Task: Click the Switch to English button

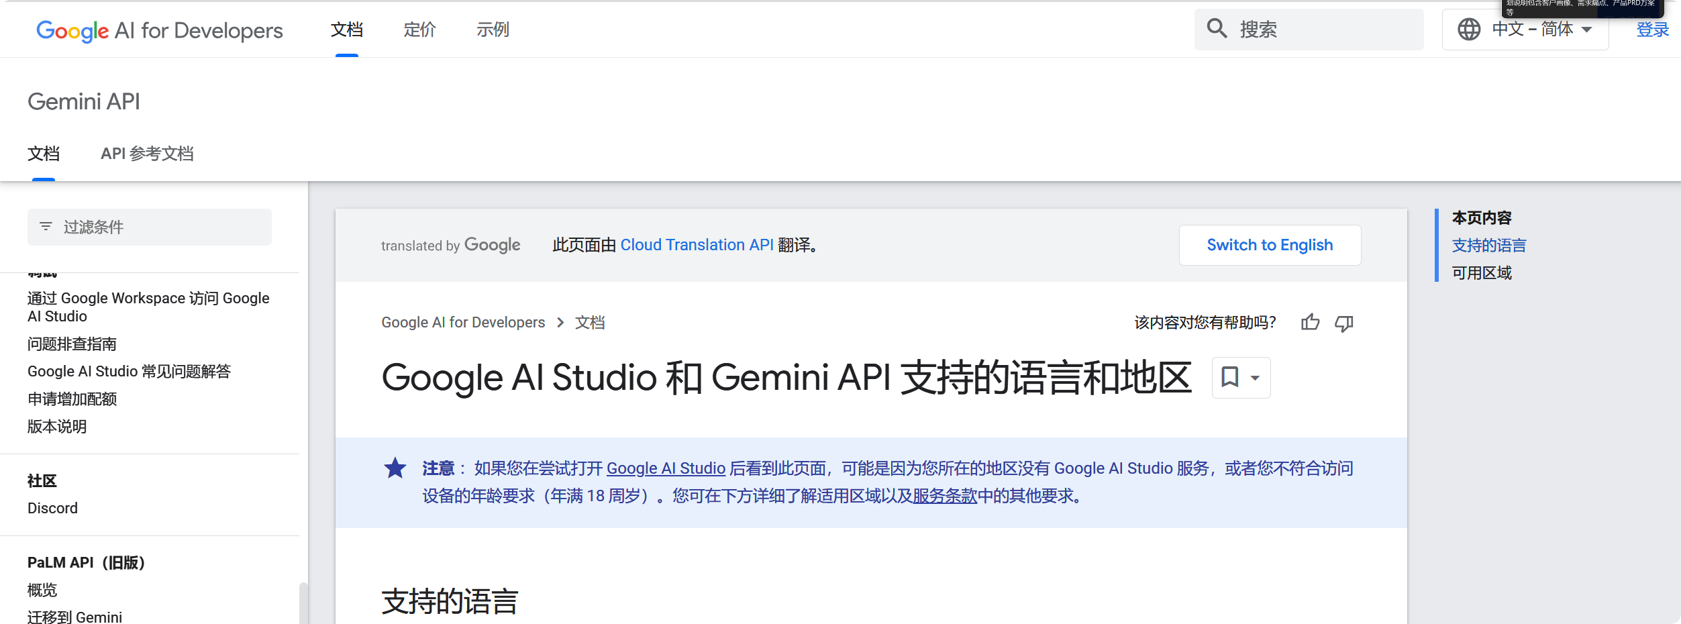Action: [x=1270, y=245]
